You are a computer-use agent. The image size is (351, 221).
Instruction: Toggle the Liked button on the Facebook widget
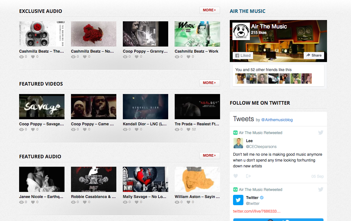click(242, 55)
